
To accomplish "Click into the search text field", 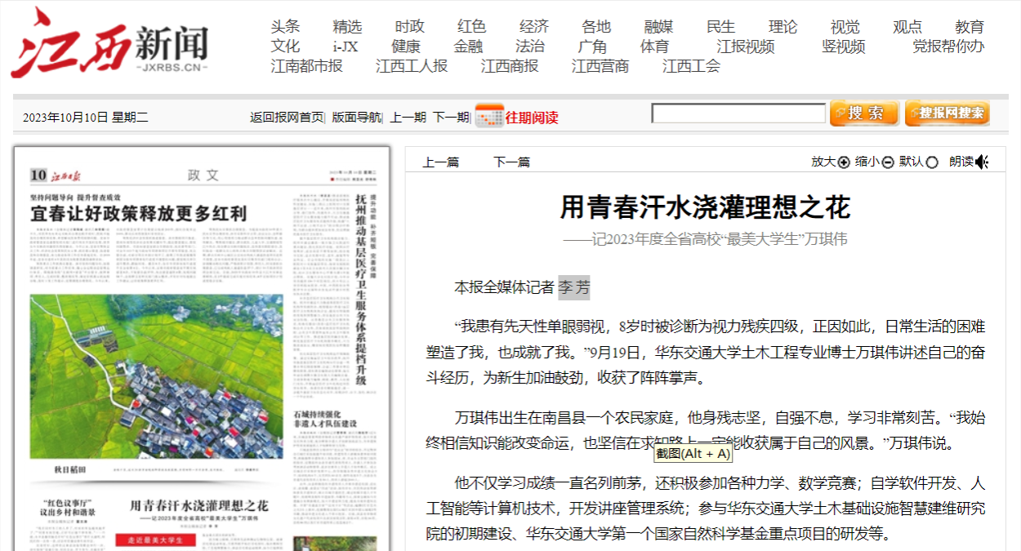I will tap(738, 113).
